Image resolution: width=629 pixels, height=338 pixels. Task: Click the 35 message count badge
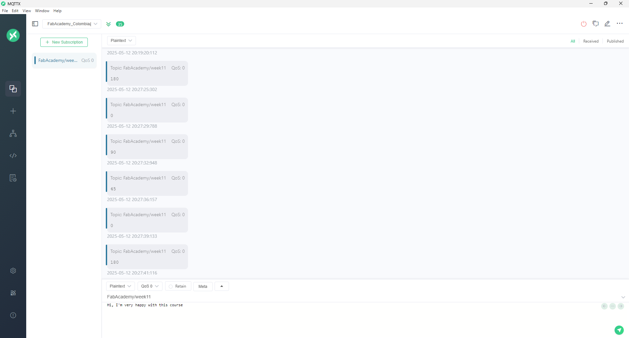click(120, 24)
